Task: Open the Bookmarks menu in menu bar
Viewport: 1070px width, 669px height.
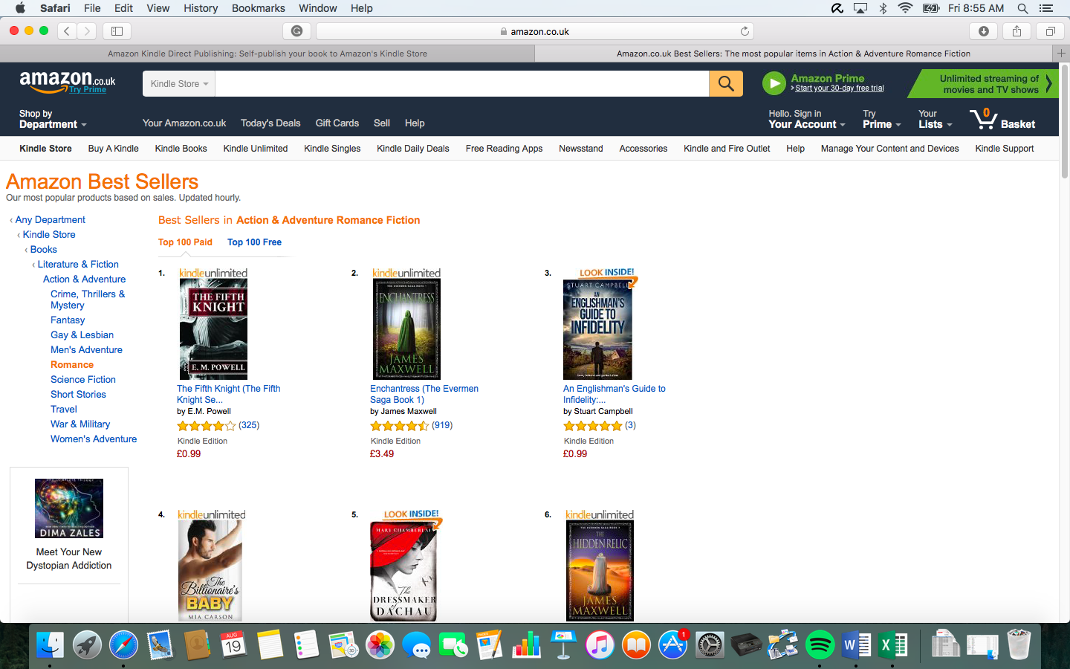Action: [258, 8]
